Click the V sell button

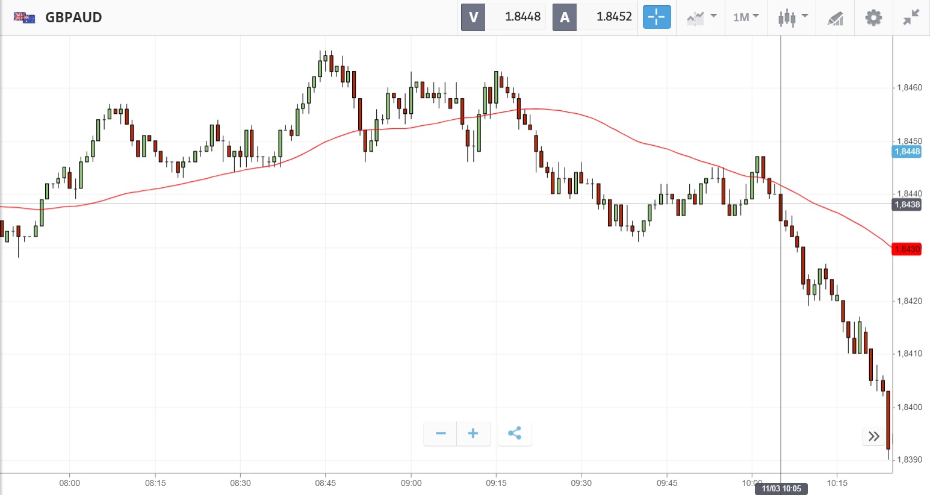(x=473, y=17)
